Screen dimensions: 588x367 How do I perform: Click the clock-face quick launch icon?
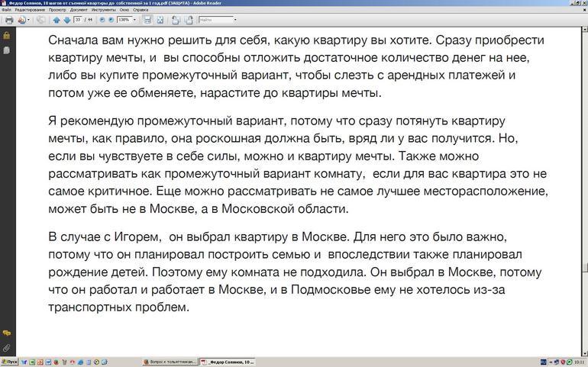pos(96,362)
